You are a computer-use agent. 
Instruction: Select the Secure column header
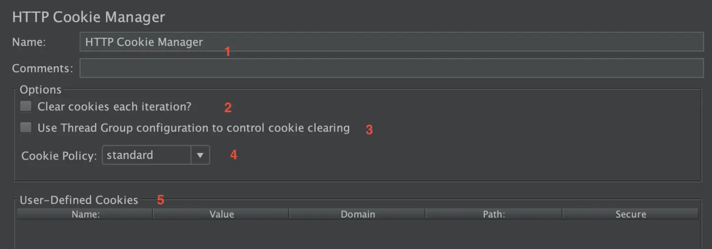click(630, 214)
